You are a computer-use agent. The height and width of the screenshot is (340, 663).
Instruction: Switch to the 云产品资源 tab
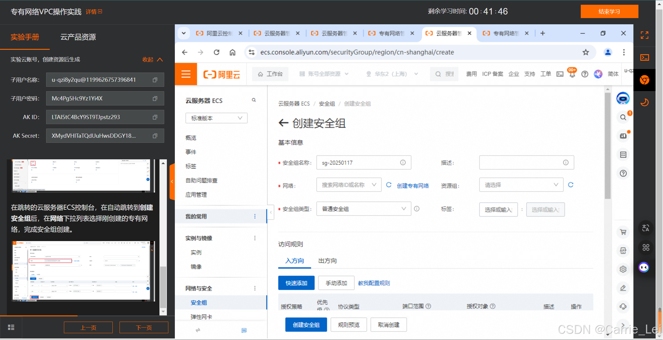click(78, 37)
